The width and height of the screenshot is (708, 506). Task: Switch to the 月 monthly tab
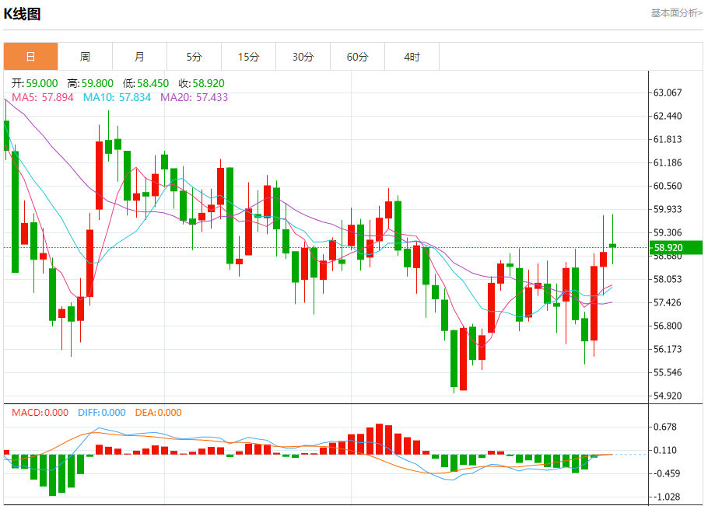click(x=139, y=57)
